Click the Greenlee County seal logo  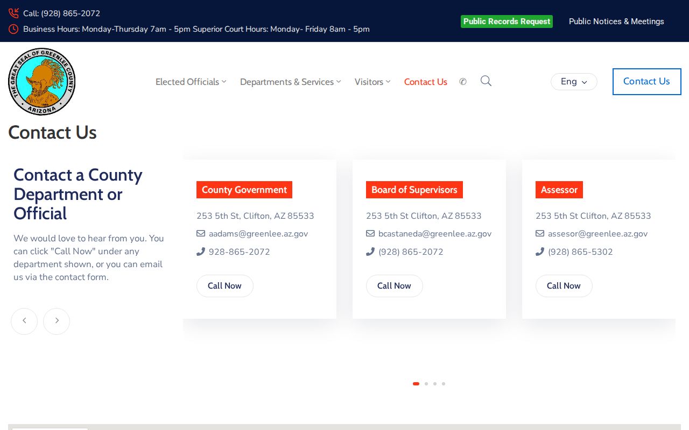click(x=42, y=82)
